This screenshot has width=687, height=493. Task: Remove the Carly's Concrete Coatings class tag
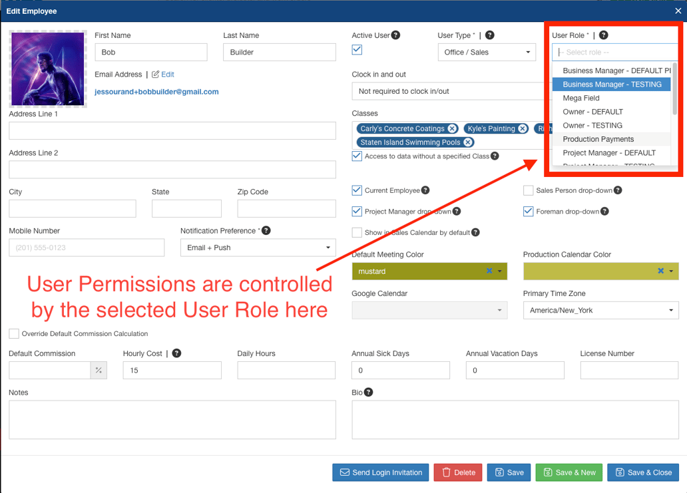(x=452, y=128)
